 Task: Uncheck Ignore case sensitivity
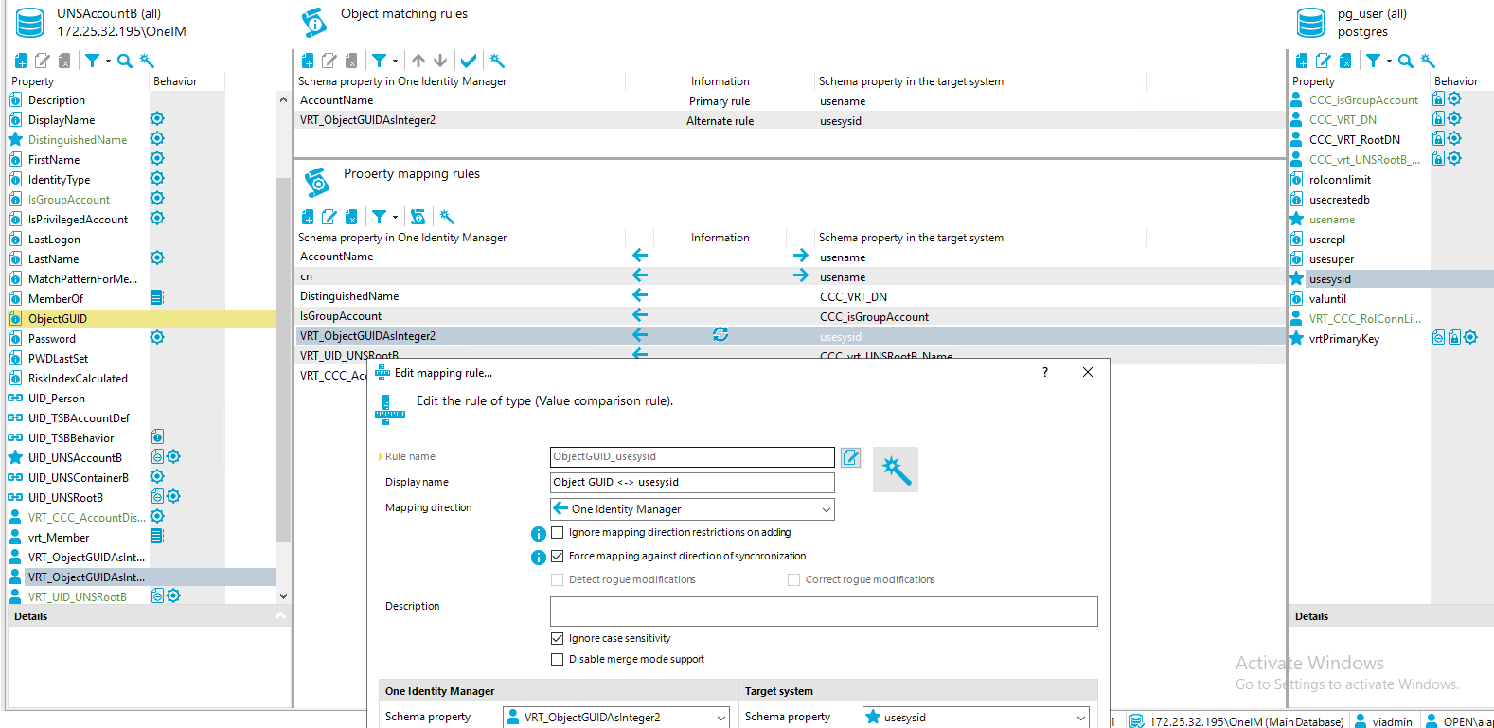[558, 638]
